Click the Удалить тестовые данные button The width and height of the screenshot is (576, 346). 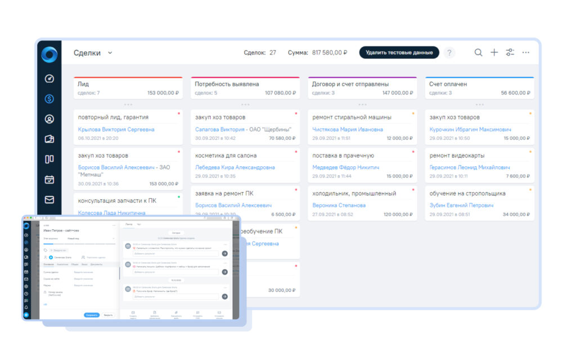(399, 52)
